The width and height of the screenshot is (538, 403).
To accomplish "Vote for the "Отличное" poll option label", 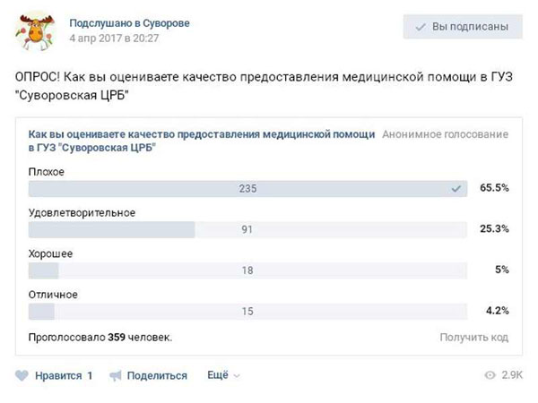I will [53, 294].
